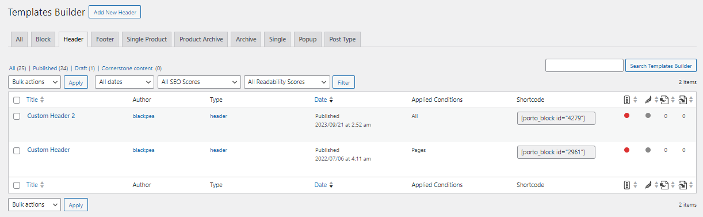Tick select-all checkbox in bottom footer row
Screen dimensions: 703x217
17,185
